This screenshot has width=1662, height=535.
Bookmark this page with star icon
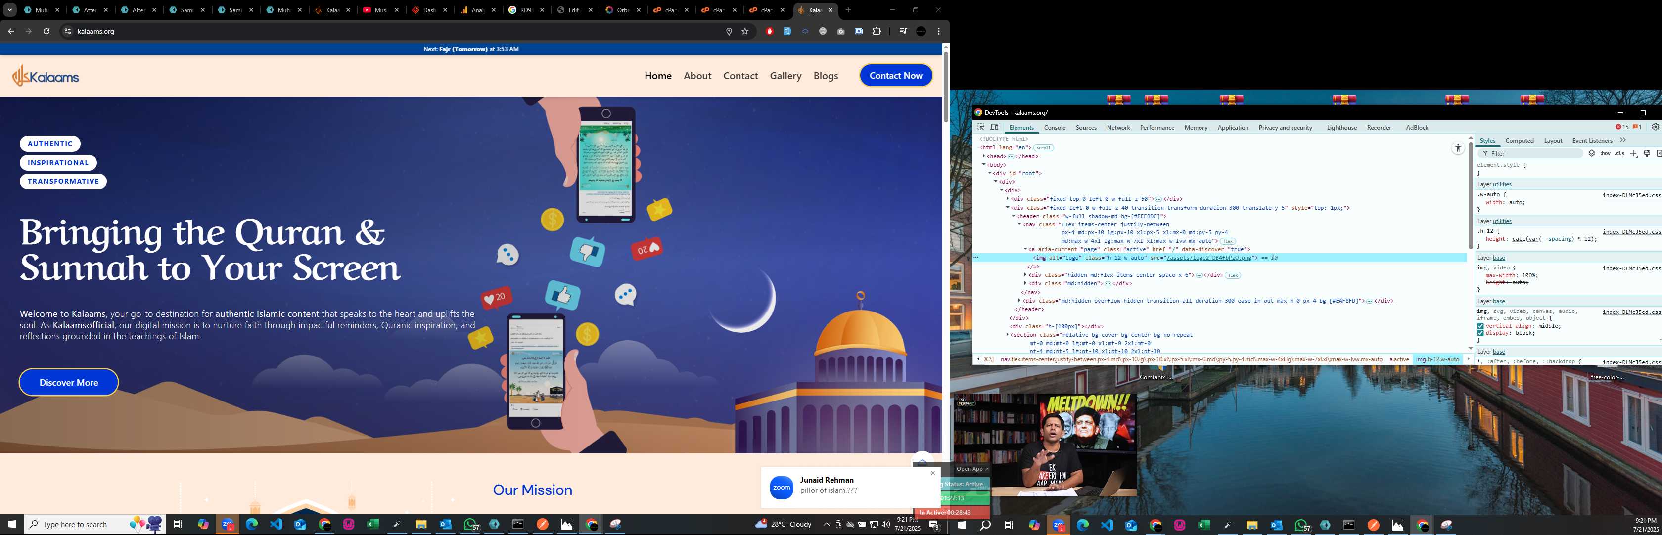tap(745, 31)
